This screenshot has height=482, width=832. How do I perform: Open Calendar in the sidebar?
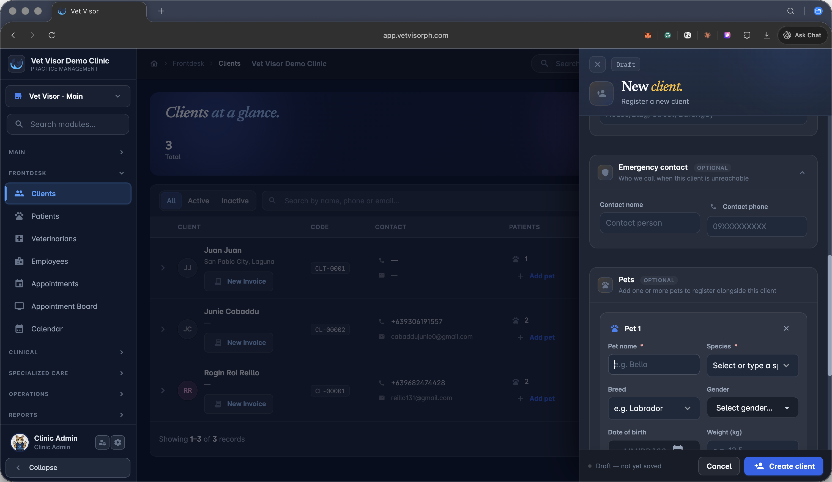(x=68, y=329)
